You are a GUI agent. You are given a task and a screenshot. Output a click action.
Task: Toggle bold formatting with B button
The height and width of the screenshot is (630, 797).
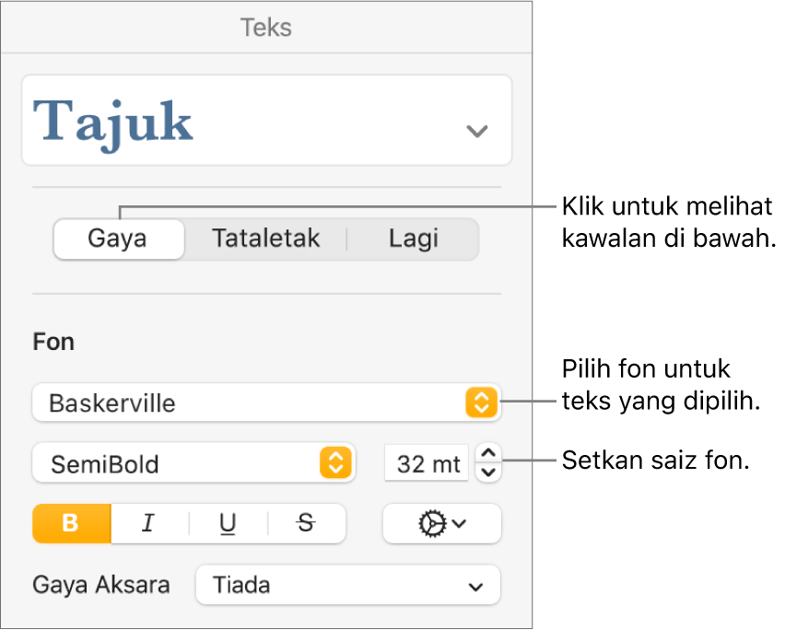(x=72, y=523)
